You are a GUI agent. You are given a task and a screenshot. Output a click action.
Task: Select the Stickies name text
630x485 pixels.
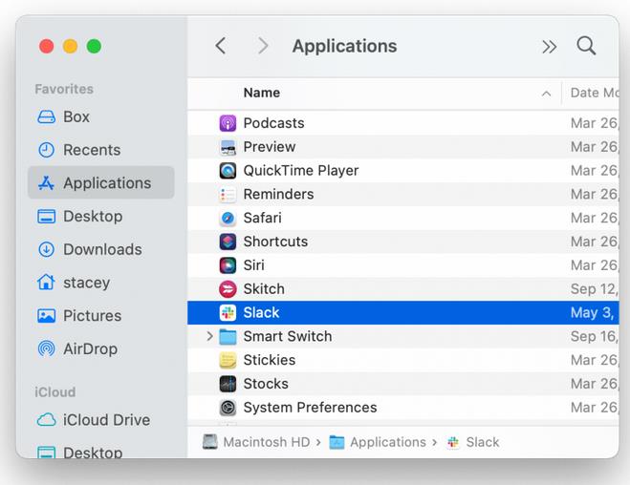270,360
